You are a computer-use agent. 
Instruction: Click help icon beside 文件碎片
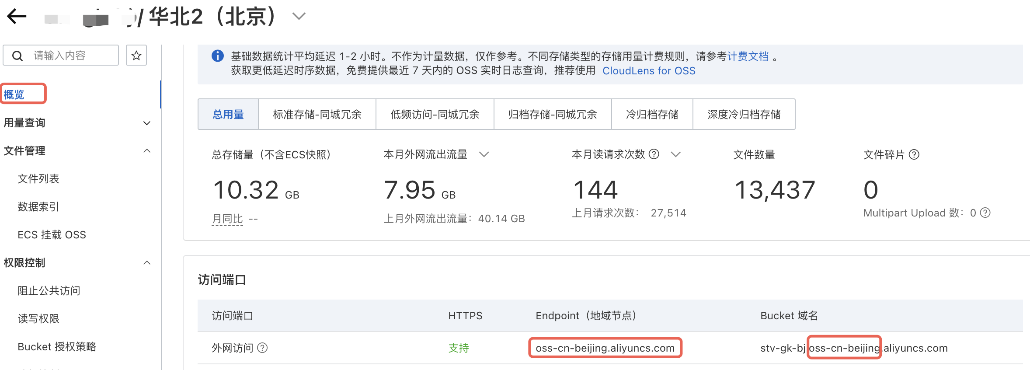[x=914, y=155]
